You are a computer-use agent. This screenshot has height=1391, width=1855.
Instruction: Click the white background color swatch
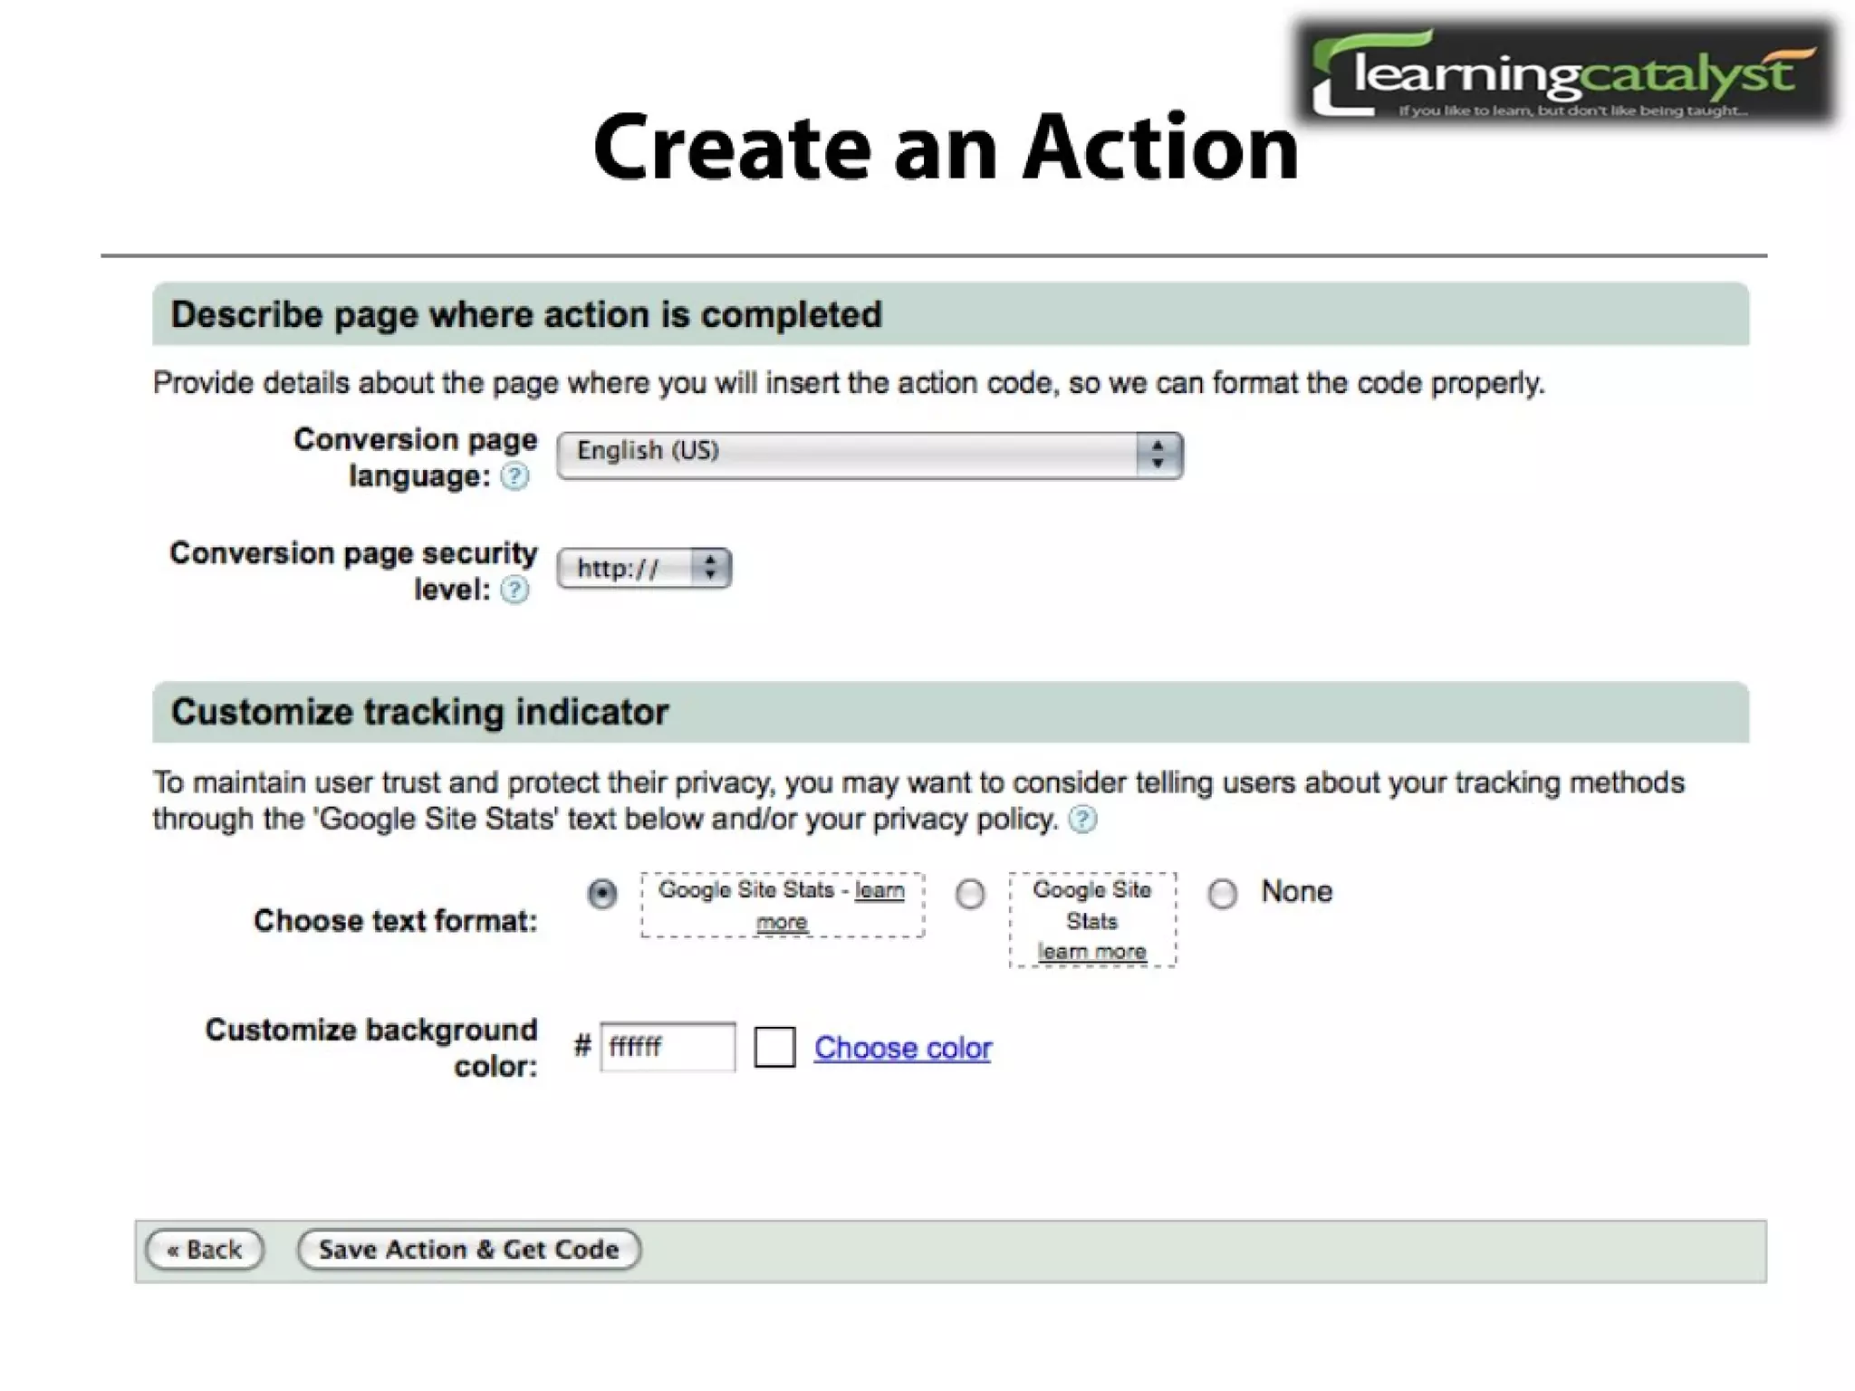coord(774,1047)
